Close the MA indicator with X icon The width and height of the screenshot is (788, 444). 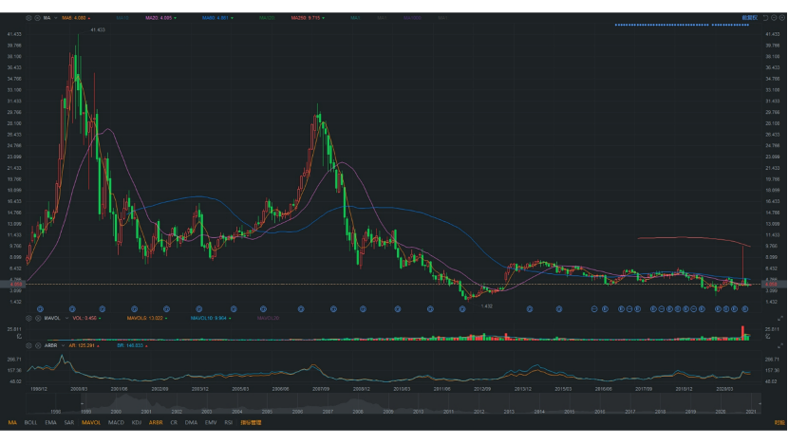click(37, 18)
